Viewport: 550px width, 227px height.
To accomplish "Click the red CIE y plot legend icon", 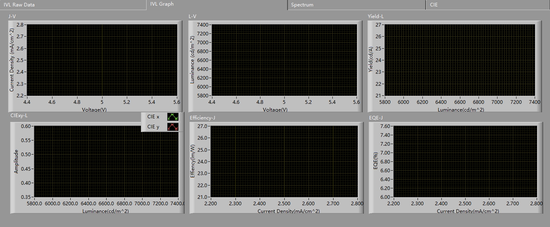I will point(173,127).
